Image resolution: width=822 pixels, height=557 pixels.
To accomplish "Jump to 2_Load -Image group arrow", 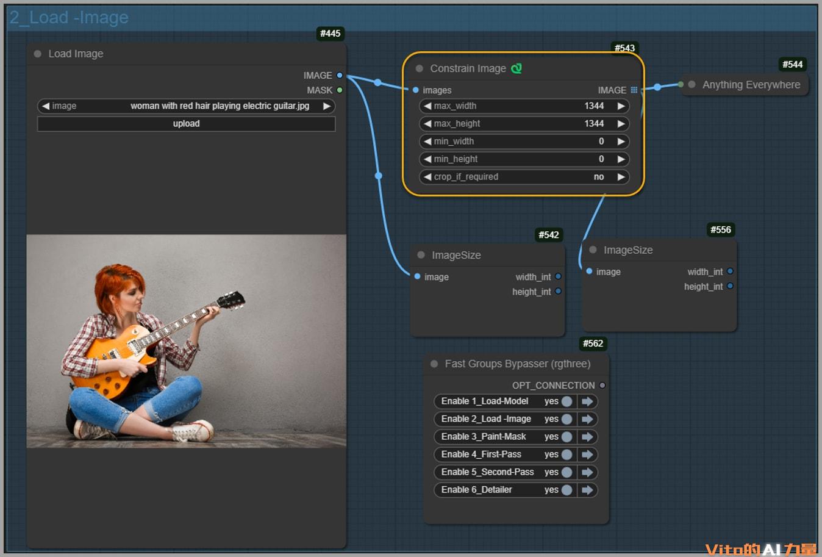I will point(587,419).
